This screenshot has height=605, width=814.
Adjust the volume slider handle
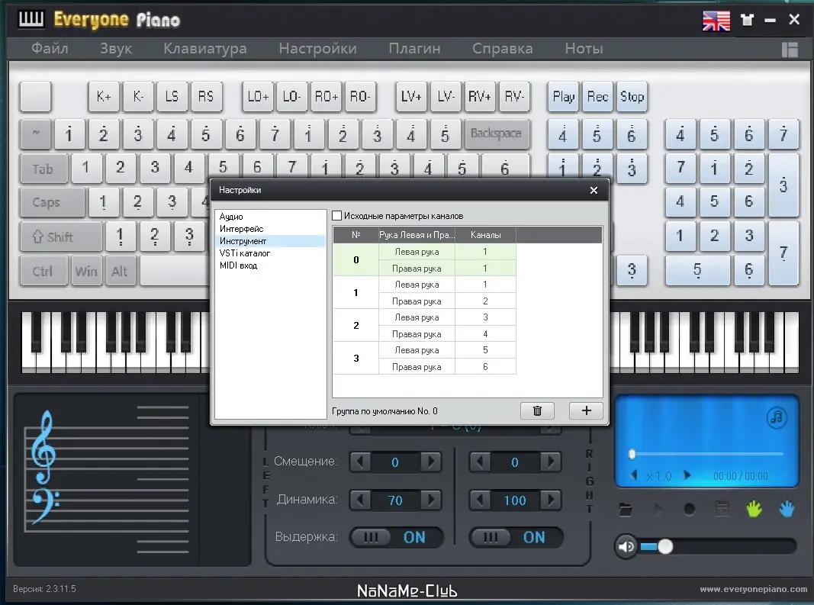[665, 546]
